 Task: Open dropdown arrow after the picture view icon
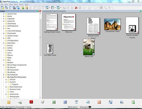(50, 8)
